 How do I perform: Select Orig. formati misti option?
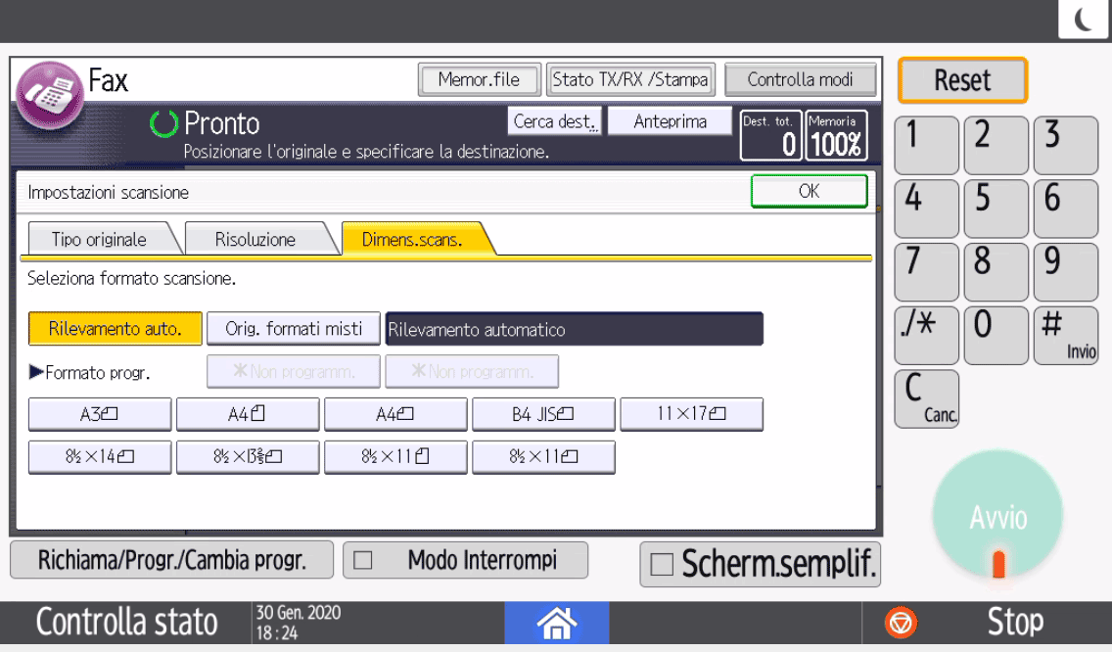pos(294,329)
